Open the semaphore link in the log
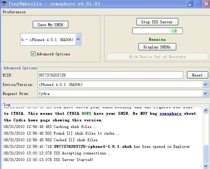The image size is (210, 169). click(x=170, y=113)
